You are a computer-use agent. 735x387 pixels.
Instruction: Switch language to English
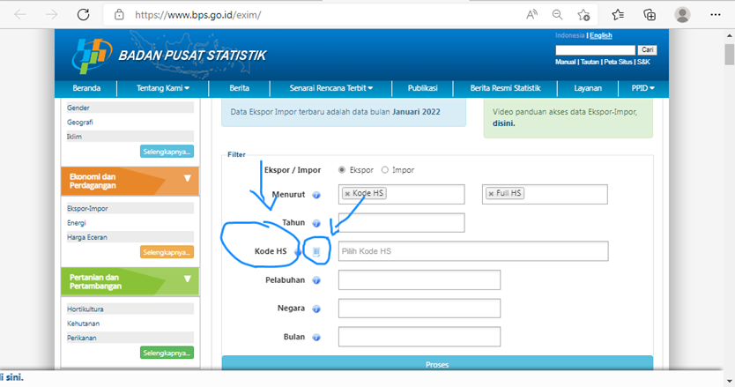pos(600,35)
